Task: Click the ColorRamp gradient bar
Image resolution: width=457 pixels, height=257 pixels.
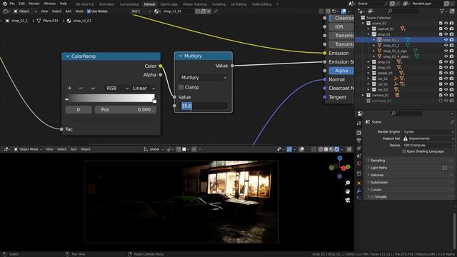Action: pos(111,99)
